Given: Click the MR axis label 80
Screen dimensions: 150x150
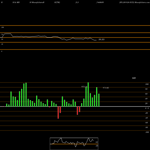Looking at the screenshot, I should (x=146, y=89).
